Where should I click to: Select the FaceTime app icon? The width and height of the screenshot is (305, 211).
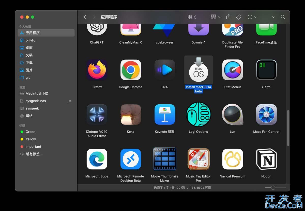(266, 30)
